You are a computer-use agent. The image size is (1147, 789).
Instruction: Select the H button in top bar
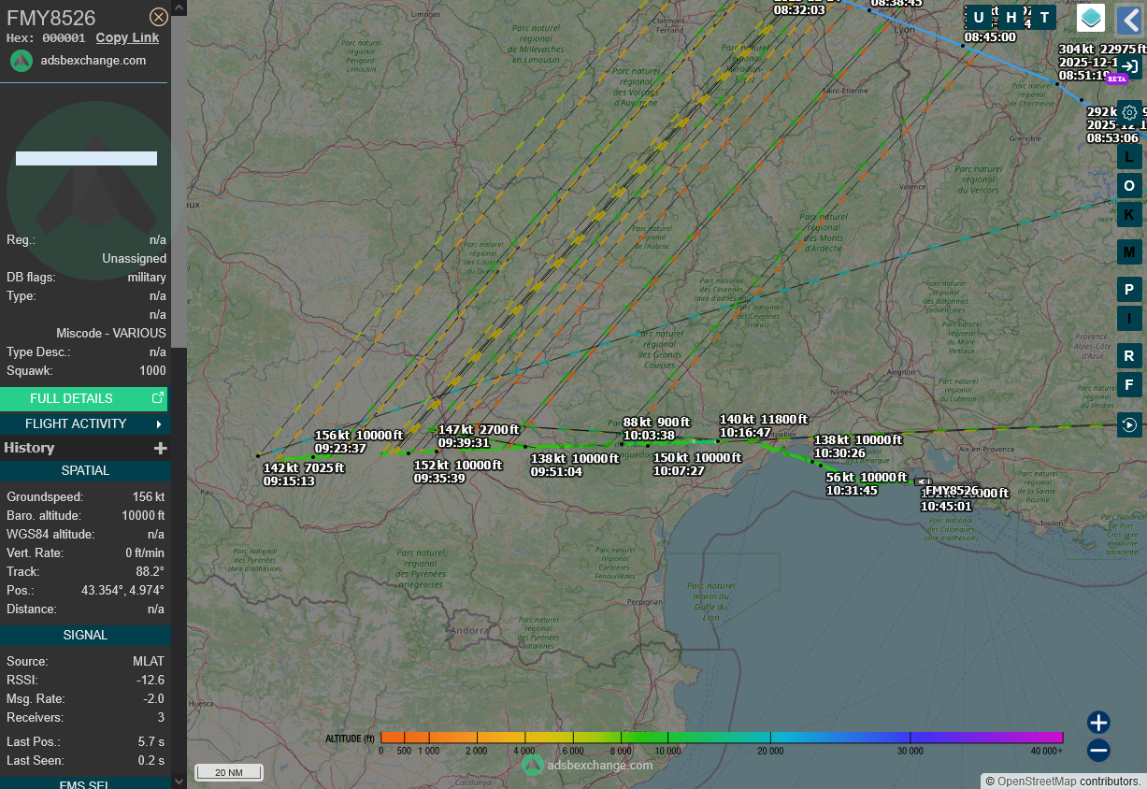click(x=1011, y=18)
